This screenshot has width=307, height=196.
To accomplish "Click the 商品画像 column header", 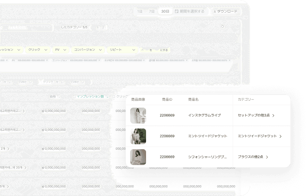I will (x=138, y=99).
